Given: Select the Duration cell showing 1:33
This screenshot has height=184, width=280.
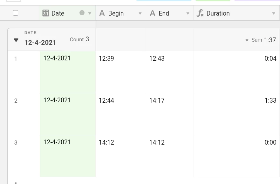Looking at the screenshot, I should pos(236,114).
